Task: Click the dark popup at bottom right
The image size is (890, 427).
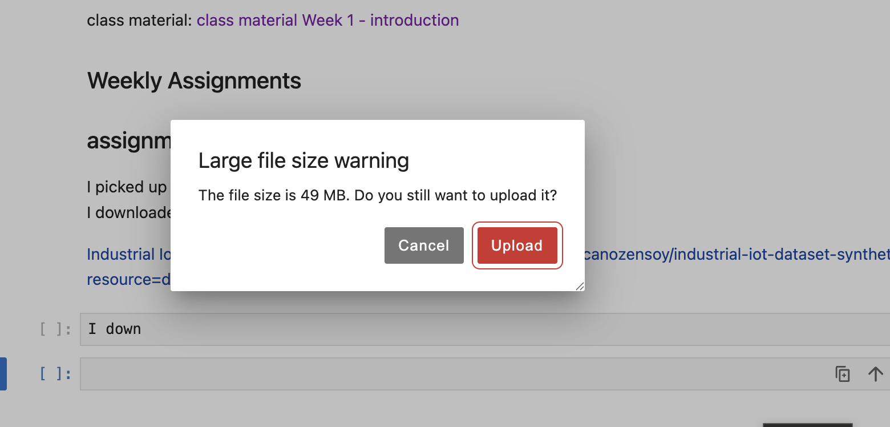Action: 807,425
